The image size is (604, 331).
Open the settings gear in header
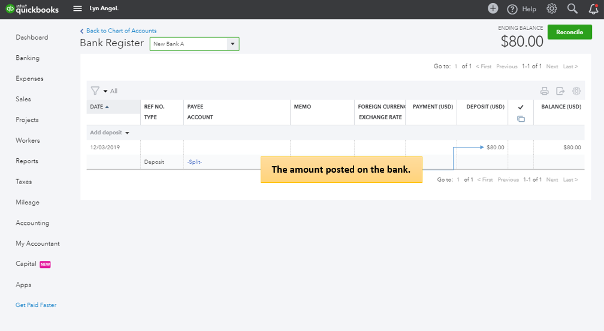tap(552, 8)
